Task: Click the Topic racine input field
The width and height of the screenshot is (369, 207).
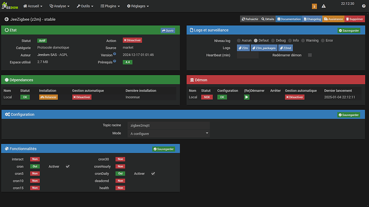Action: pyautogui.click(x=168, y=125)
